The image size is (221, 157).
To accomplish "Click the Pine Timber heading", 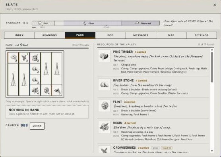I will 123,52.
